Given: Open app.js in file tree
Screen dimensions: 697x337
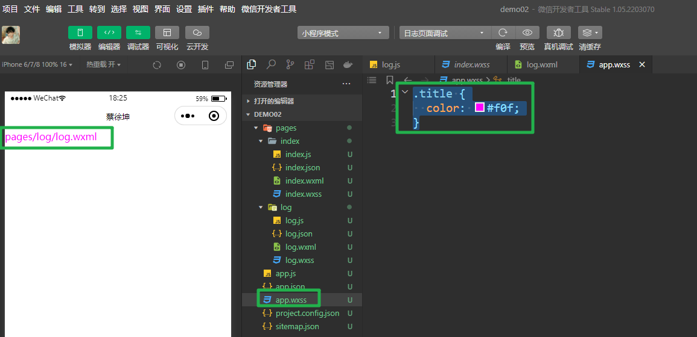Looking at the screenshot, I should pyautogui.click(x=302, y=274).
